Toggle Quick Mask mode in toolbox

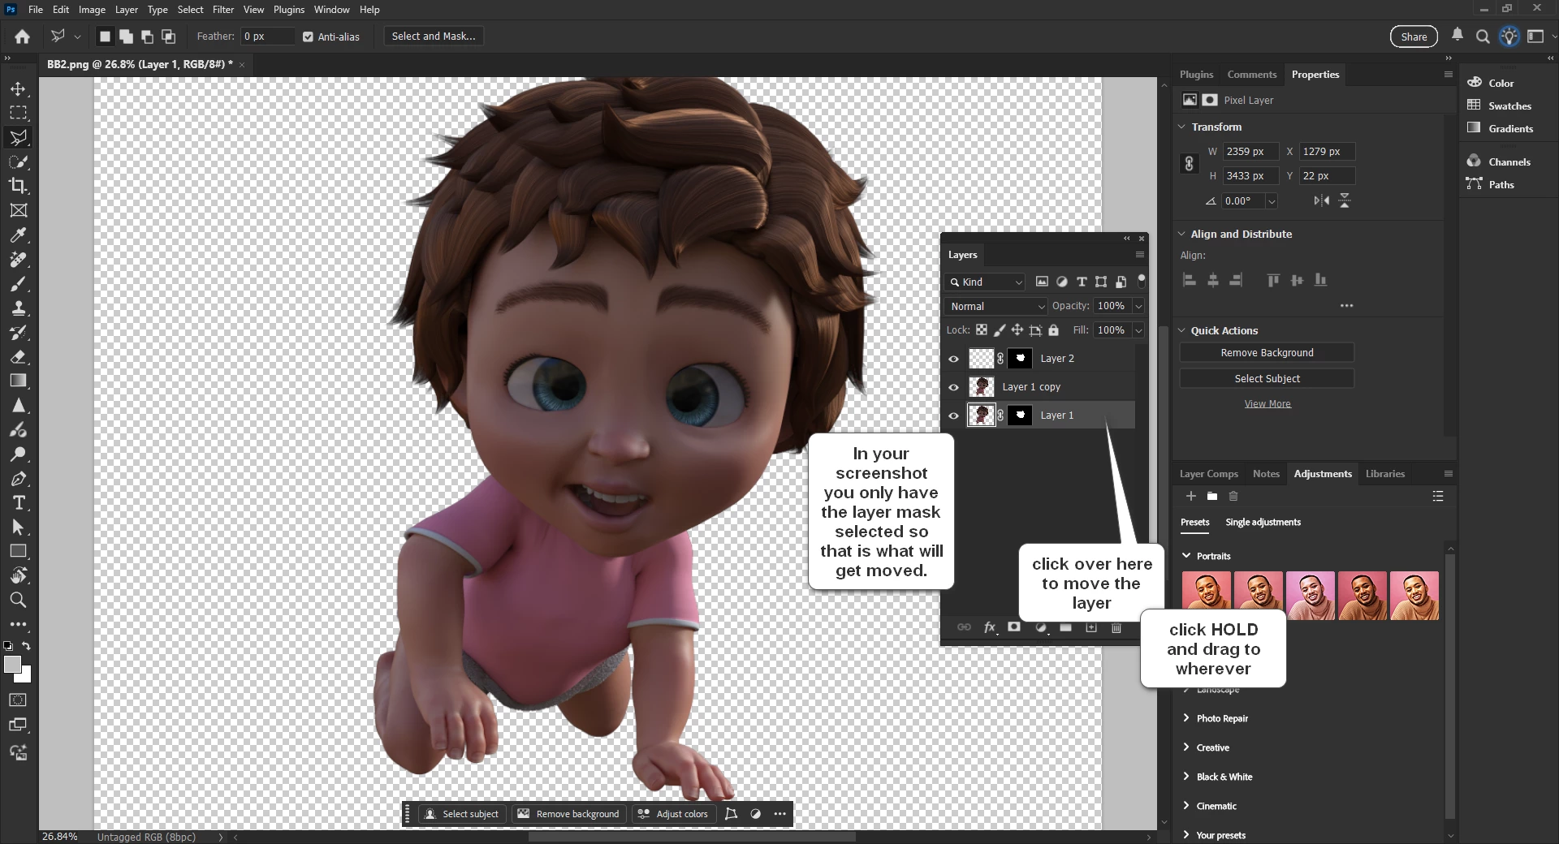click(x=18, y=700)
